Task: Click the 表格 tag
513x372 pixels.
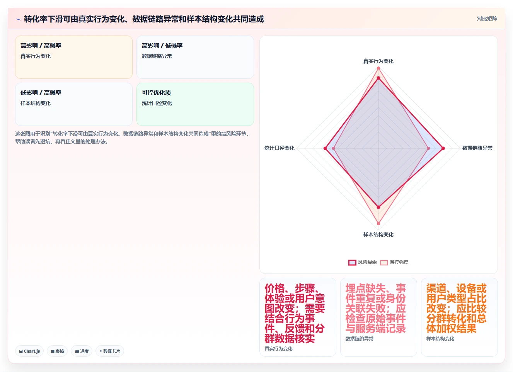Action: pyautogui.click(x=57, y=351)
